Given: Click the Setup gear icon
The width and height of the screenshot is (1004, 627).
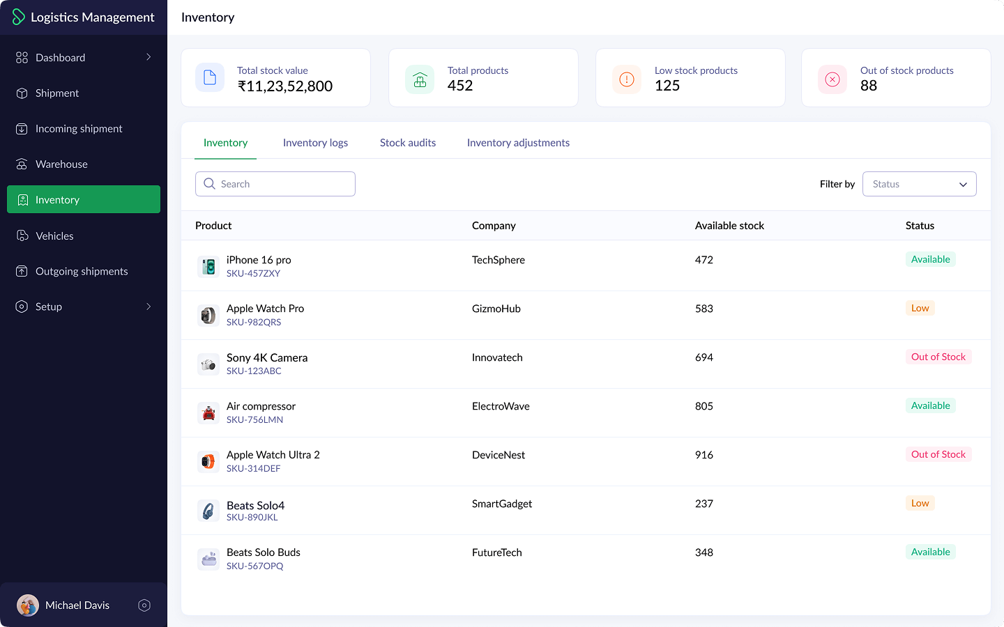Looking at the screenshot, I should (22, 307).
